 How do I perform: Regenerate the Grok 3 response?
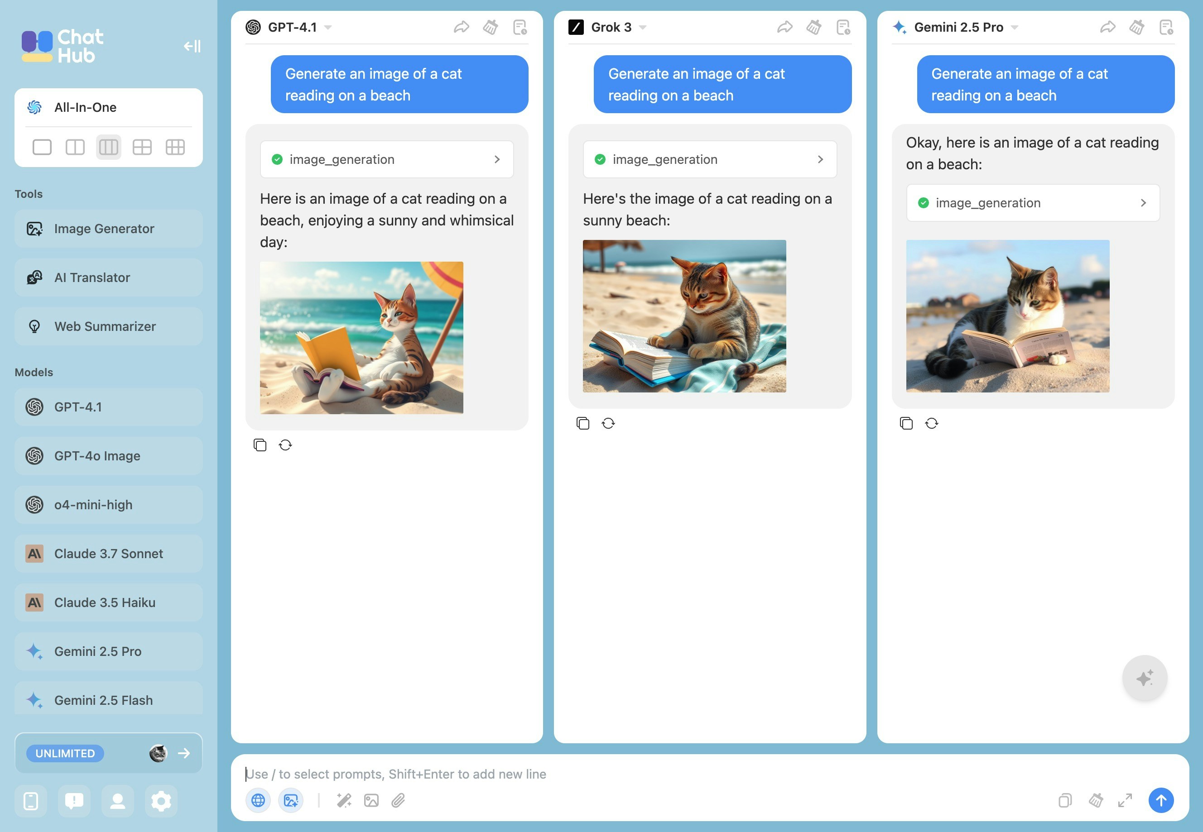tap(608, 423)
